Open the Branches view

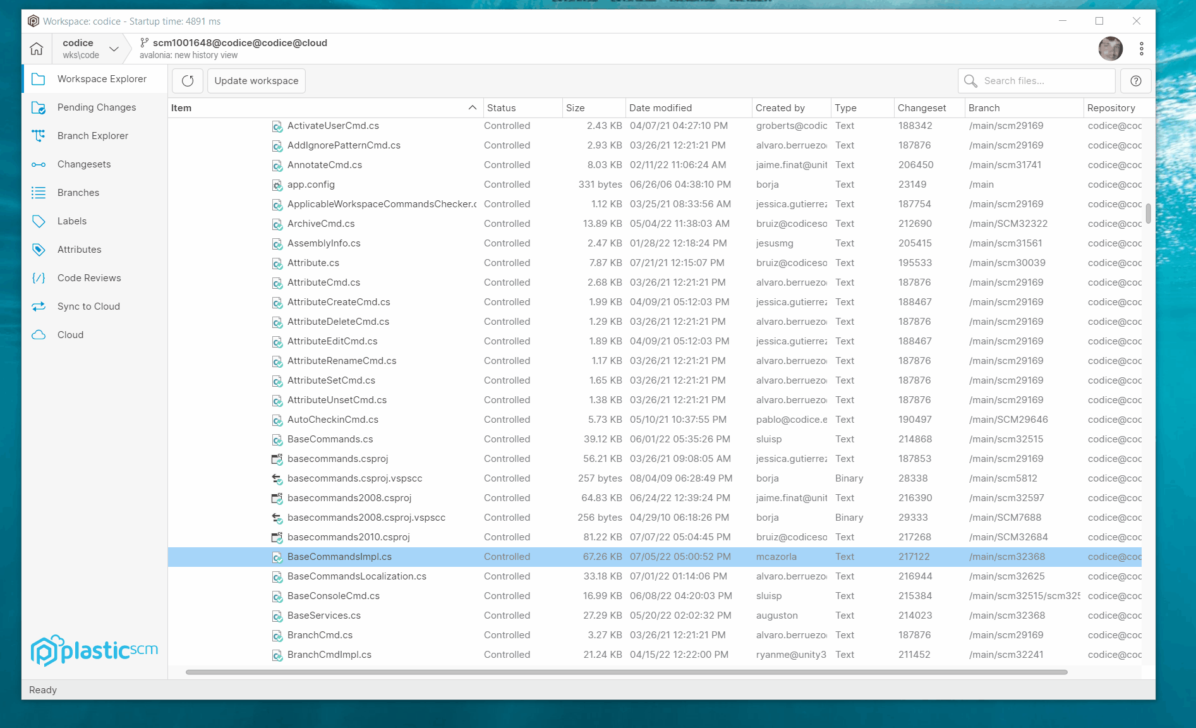click(x=78, y=192)
